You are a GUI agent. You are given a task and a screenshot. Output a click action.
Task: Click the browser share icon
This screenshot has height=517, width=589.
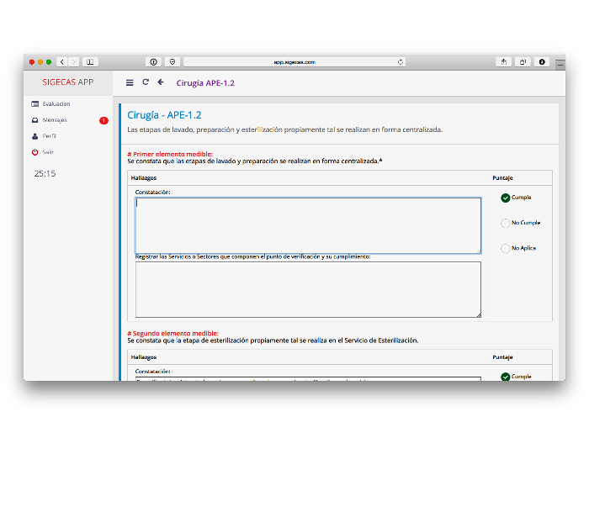504,62
